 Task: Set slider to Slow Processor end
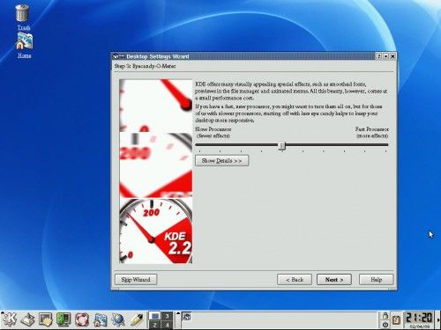point(199,144)
